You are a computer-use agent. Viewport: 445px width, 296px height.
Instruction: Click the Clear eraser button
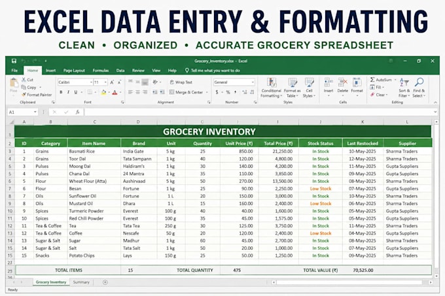coord(378,95)
